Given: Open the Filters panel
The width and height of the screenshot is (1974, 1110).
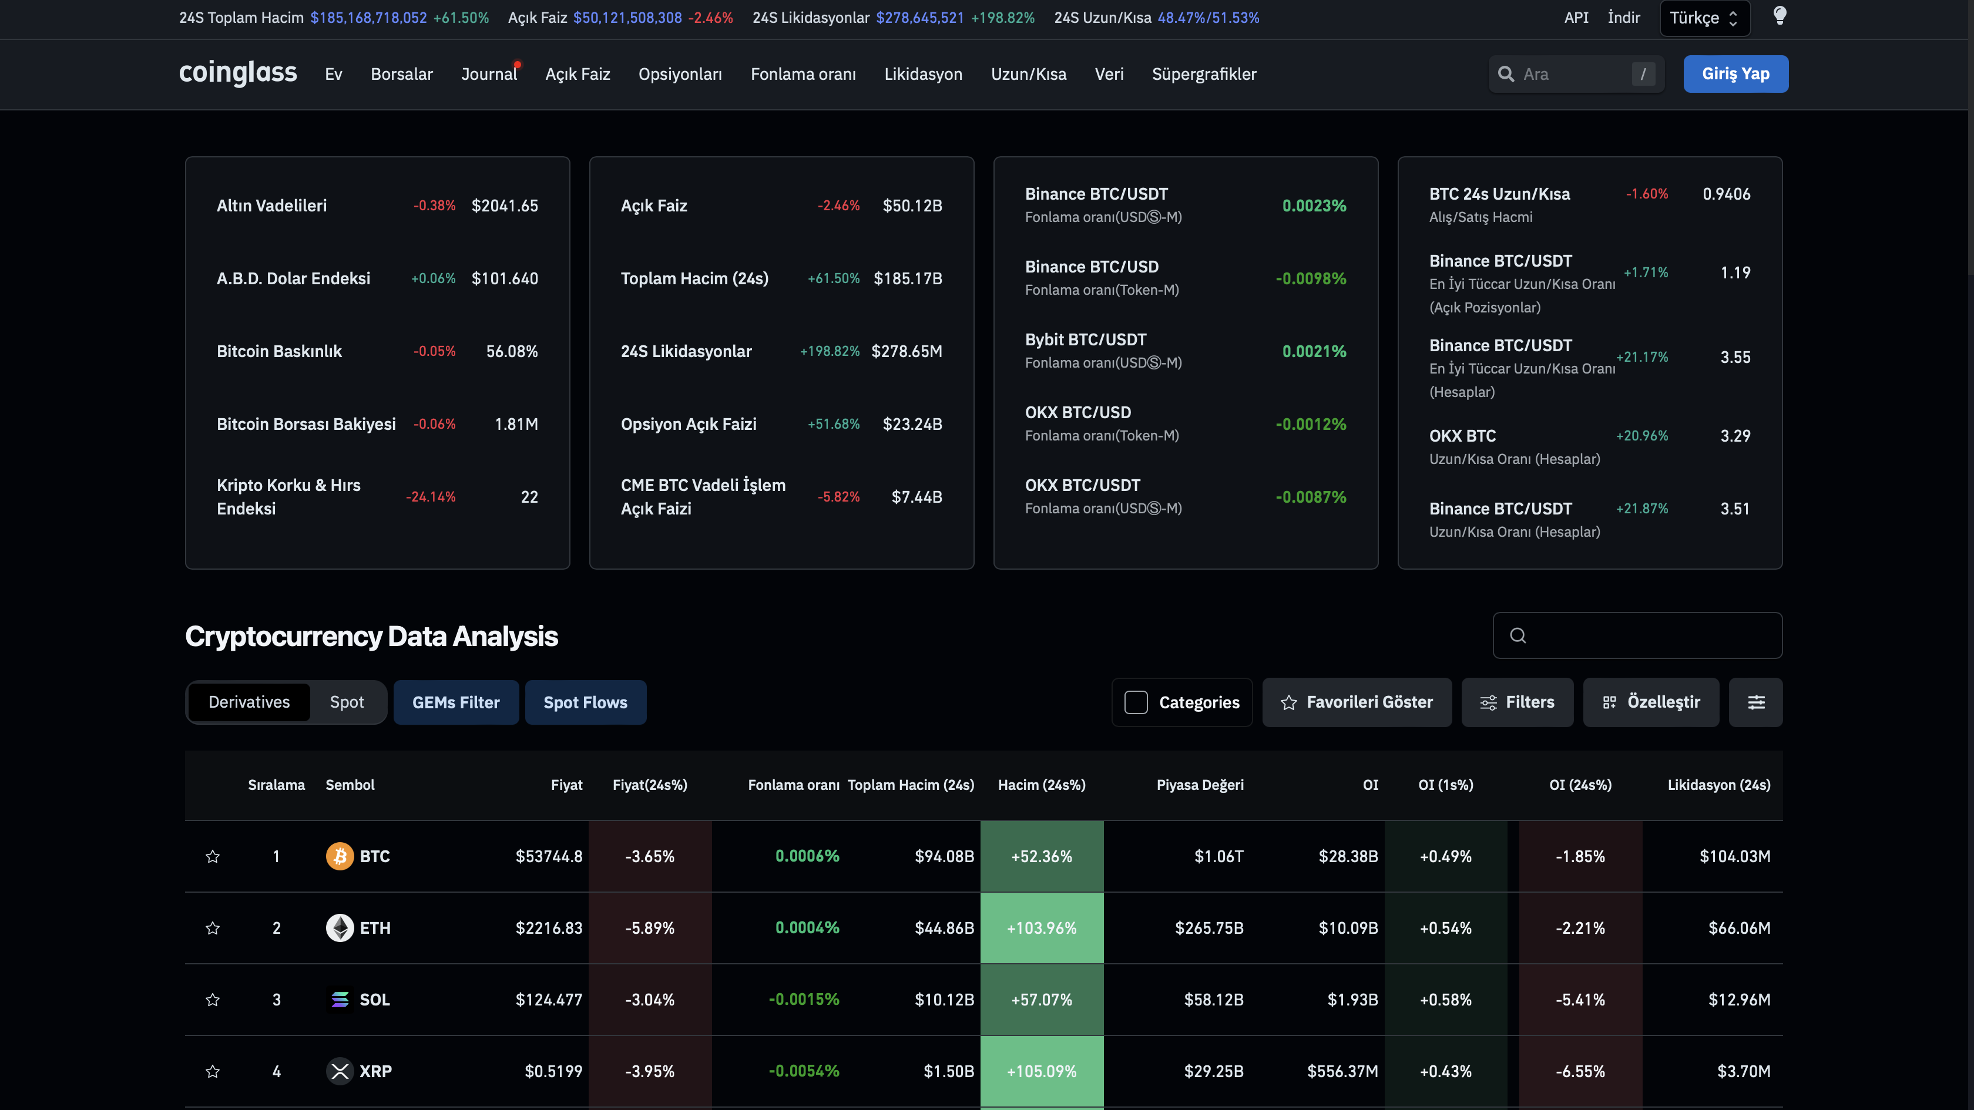Looking at the screenshot, I should [1516, 702].
